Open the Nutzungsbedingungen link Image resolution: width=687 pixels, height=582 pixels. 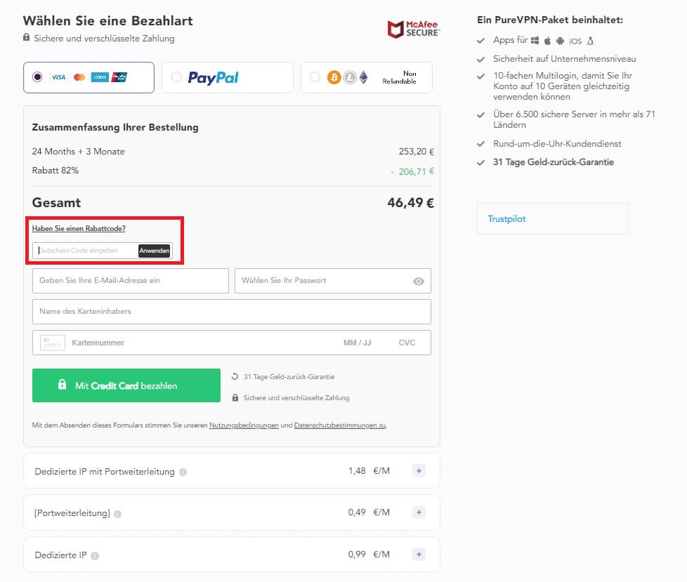click(x=244, y=425)
